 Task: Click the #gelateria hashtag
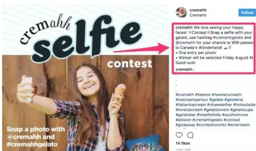tap(233, 100)
